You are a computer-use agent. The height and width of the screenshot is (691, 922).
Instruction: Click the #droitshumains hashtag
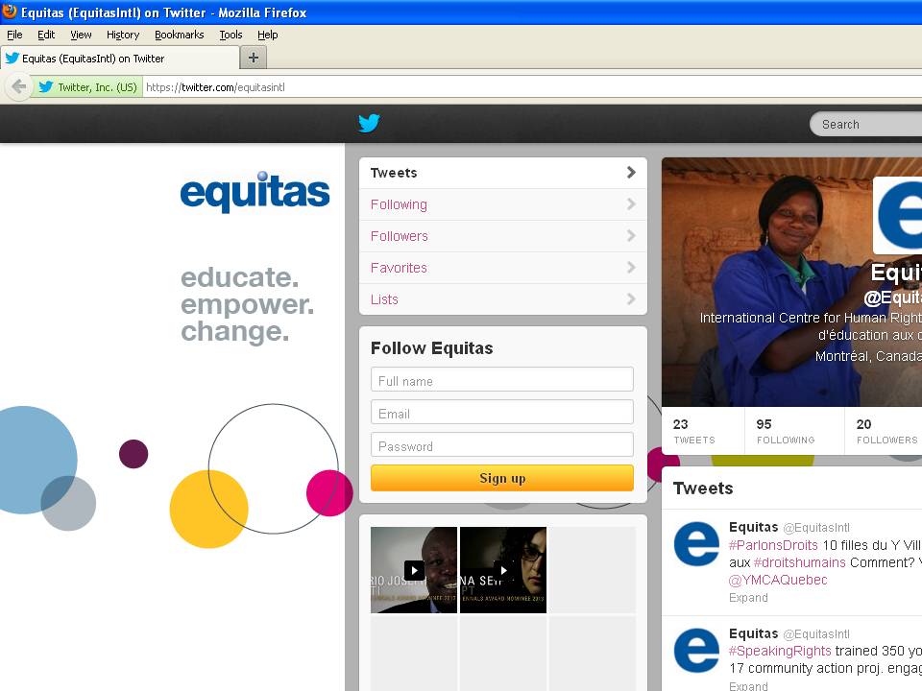799,563
